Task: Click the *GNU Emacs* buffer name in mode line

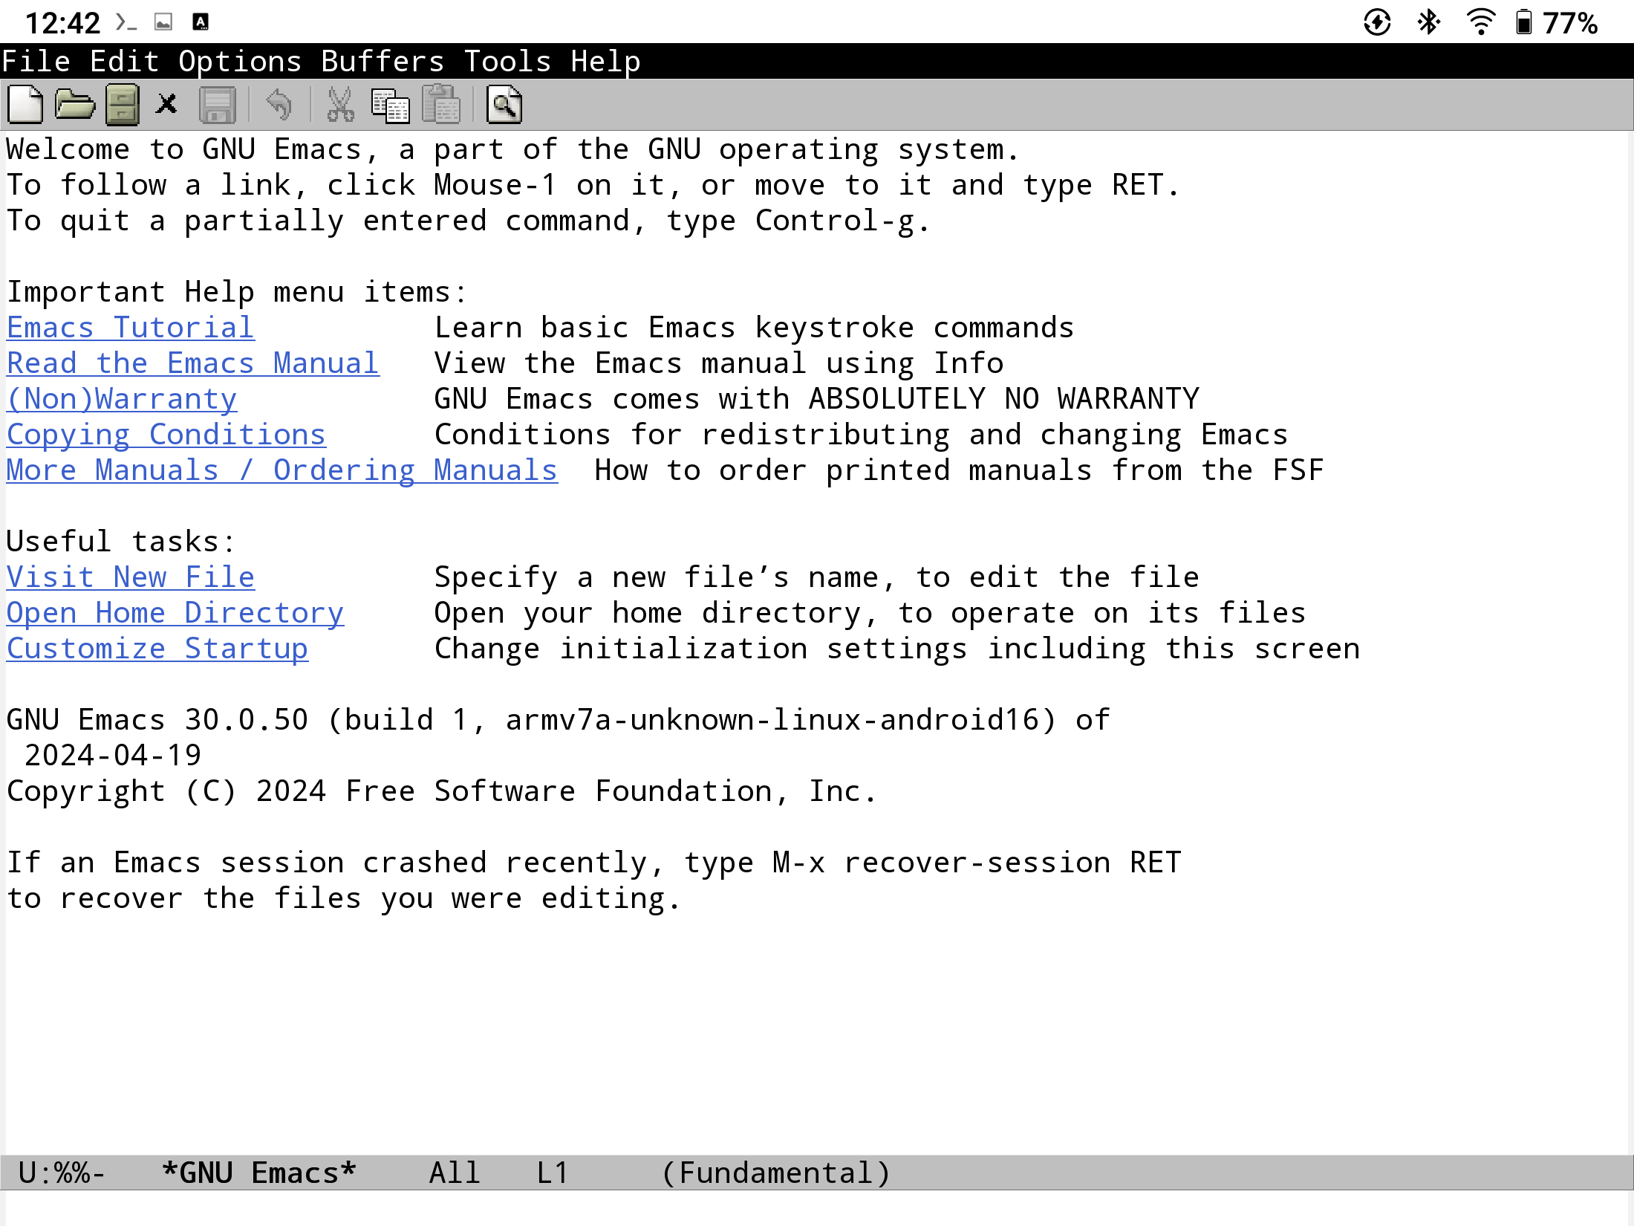Action: (x=259, y=1173)
